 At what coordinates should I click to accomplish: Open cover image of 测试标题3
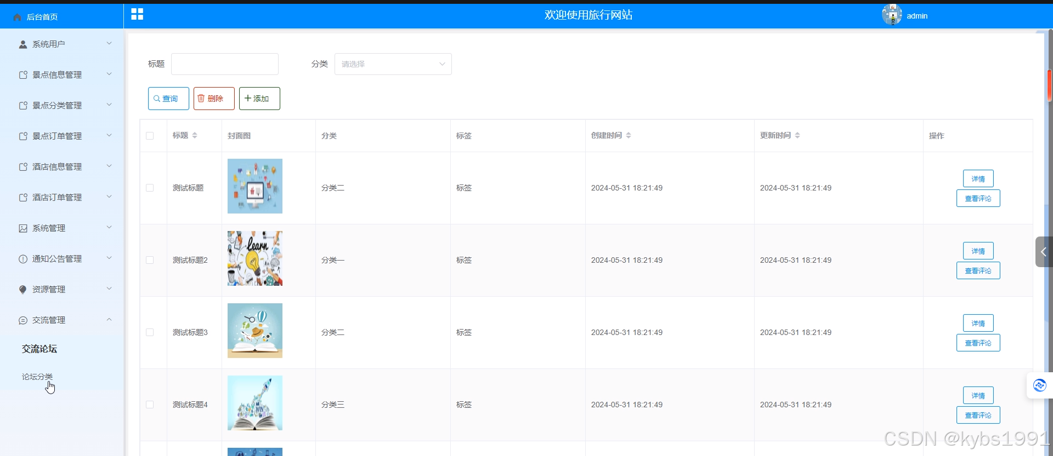click(255, 331)
